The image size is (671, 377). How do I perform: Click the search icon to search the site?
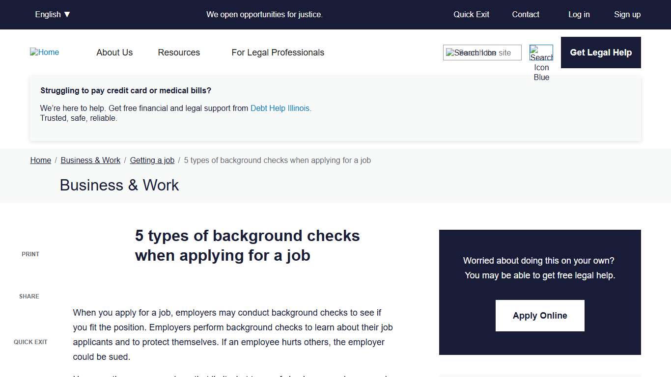click(541, 53)
